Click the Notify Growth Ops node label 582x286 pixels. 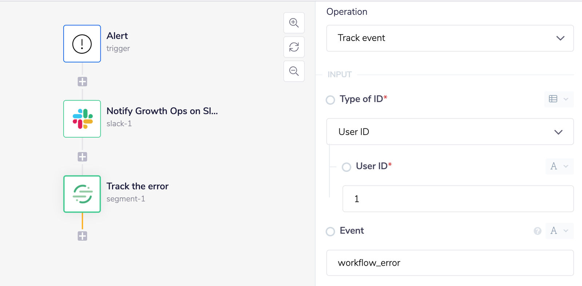(162, 111)
